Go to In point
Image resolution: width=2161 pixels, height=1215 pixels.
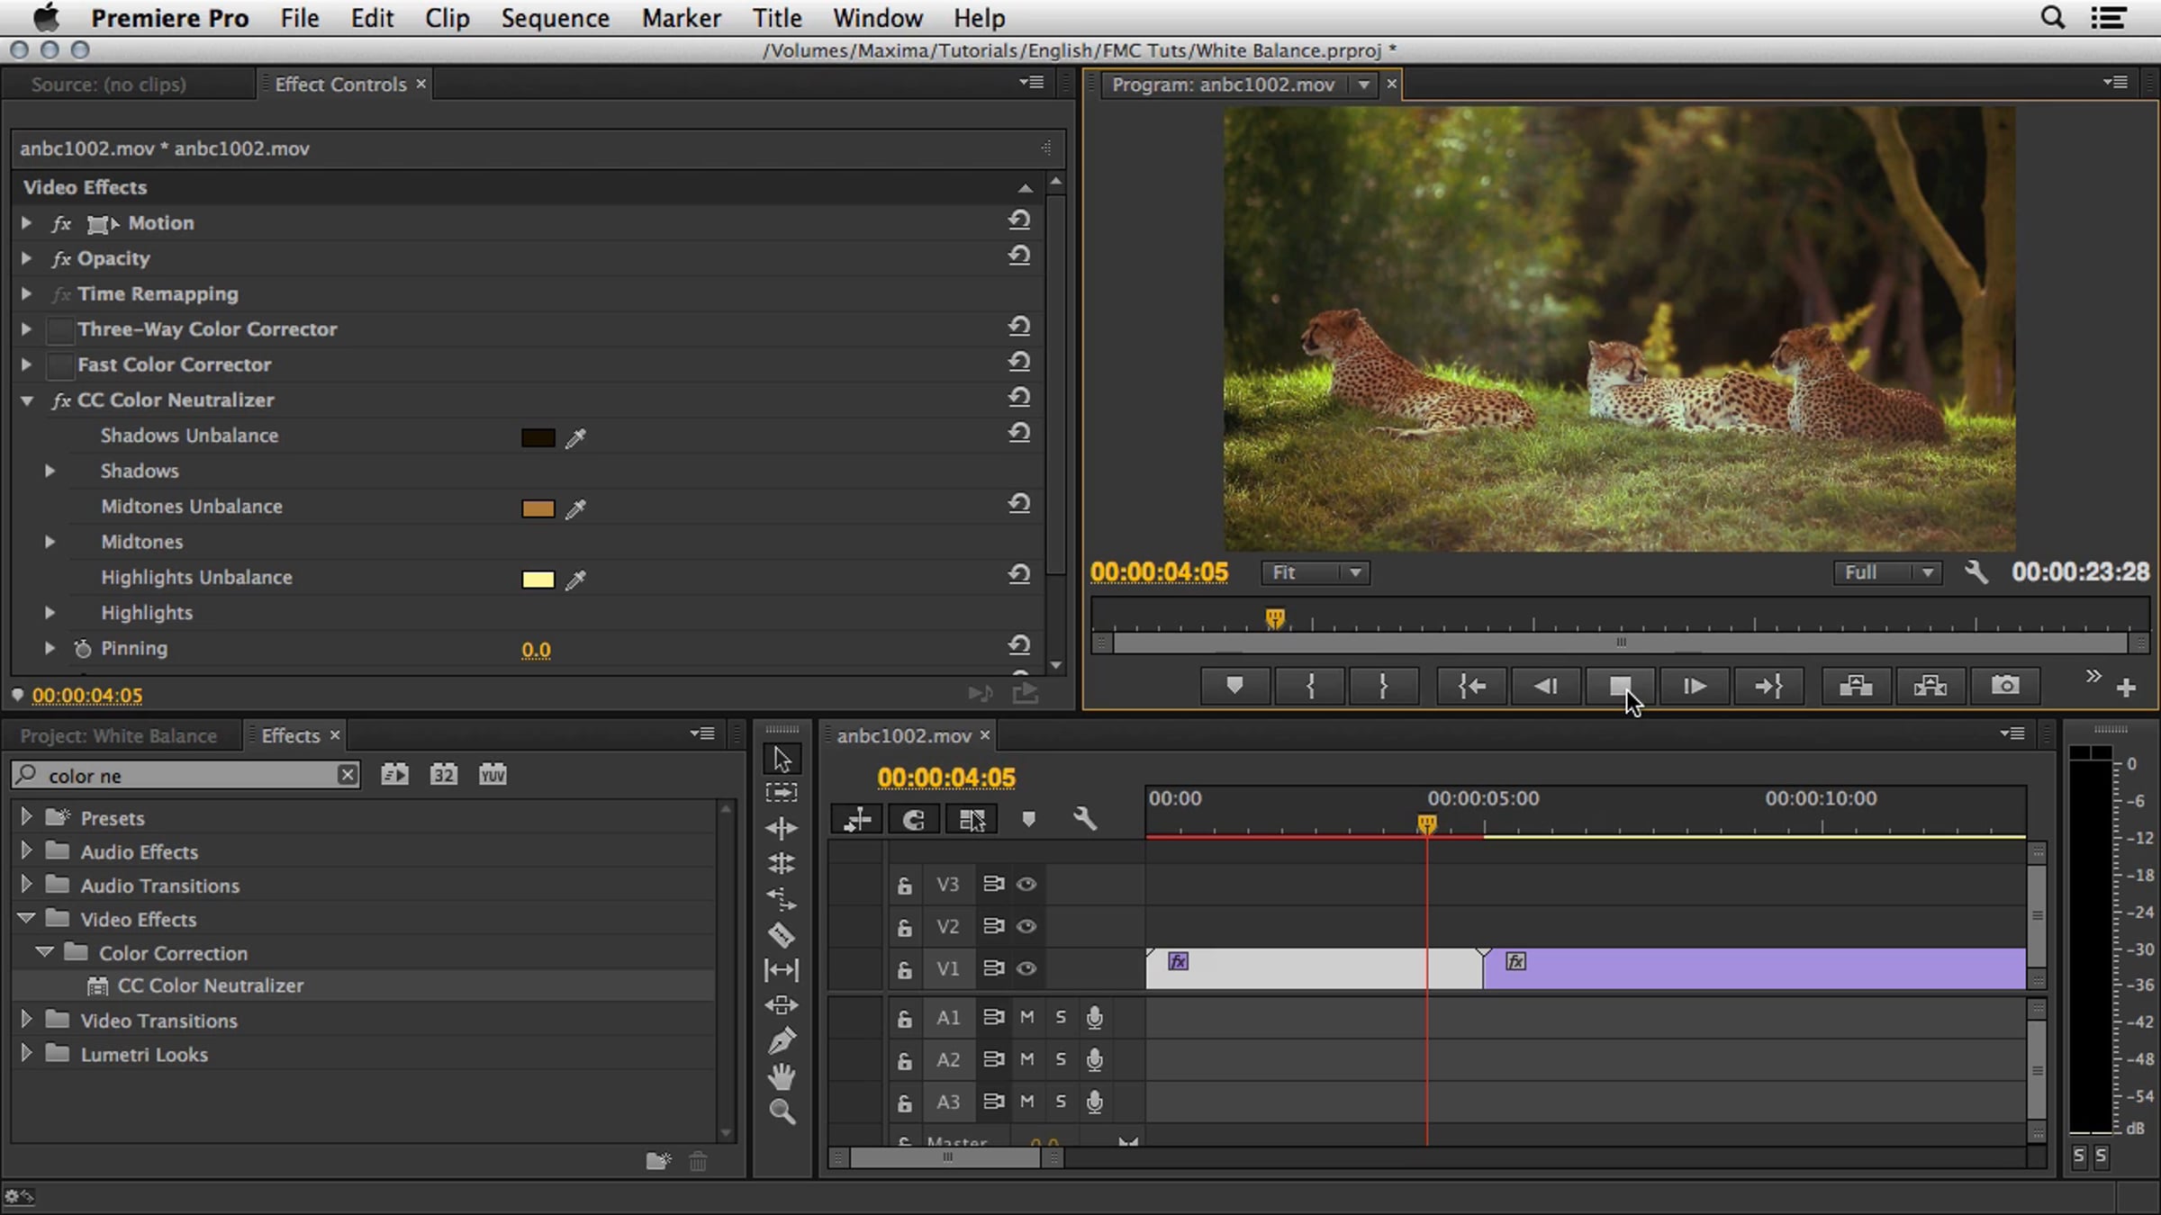coord(1472,686)
